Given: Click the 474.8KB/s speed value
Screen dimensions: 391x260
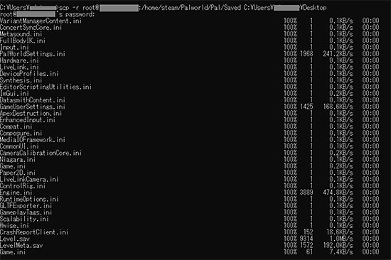Looking at the screenshot, I should point(338,193).
